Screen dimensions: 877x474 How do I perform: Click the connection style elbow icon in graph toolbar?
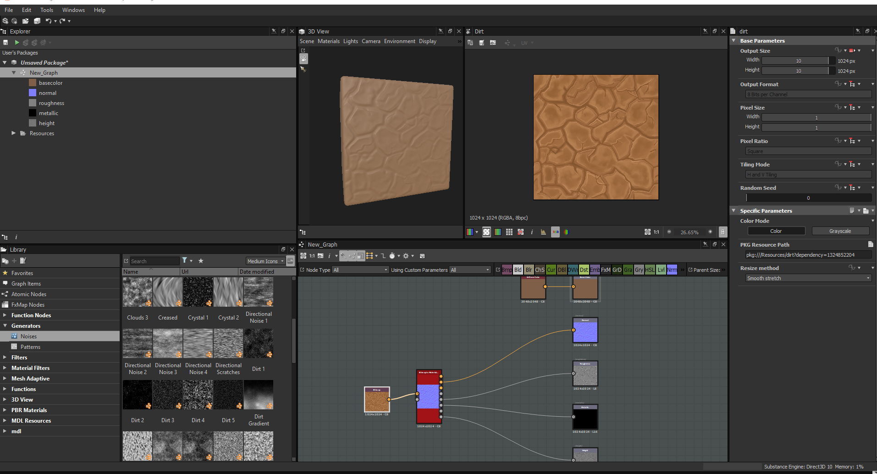pos(383,256)
